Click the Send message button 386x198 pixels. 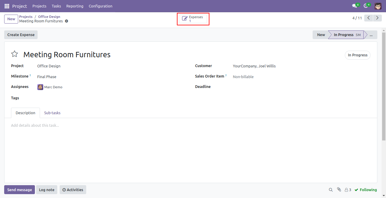pyautogui.click(x=19, y=190)
